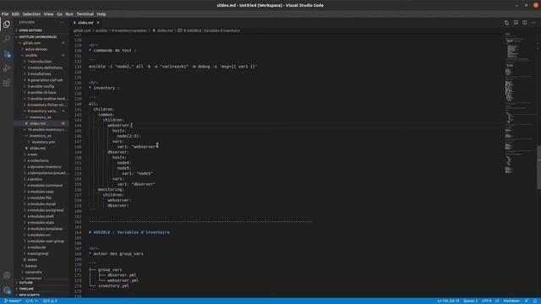Viewport: 541px width, 304px height.
Task: Open editor more actions menu
Action: coord(533,23)
